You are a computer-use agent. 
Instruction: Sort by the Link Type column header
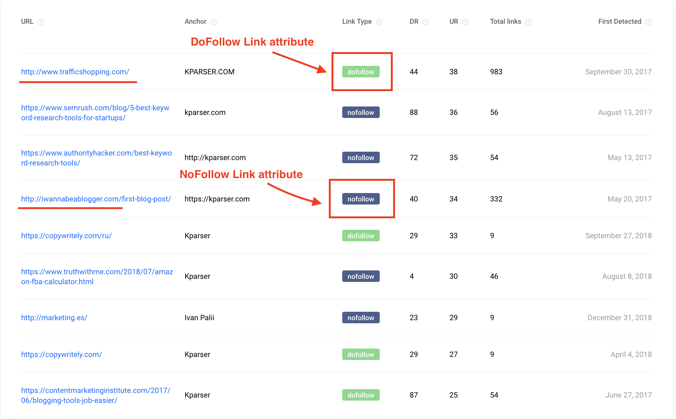(357, 21)
